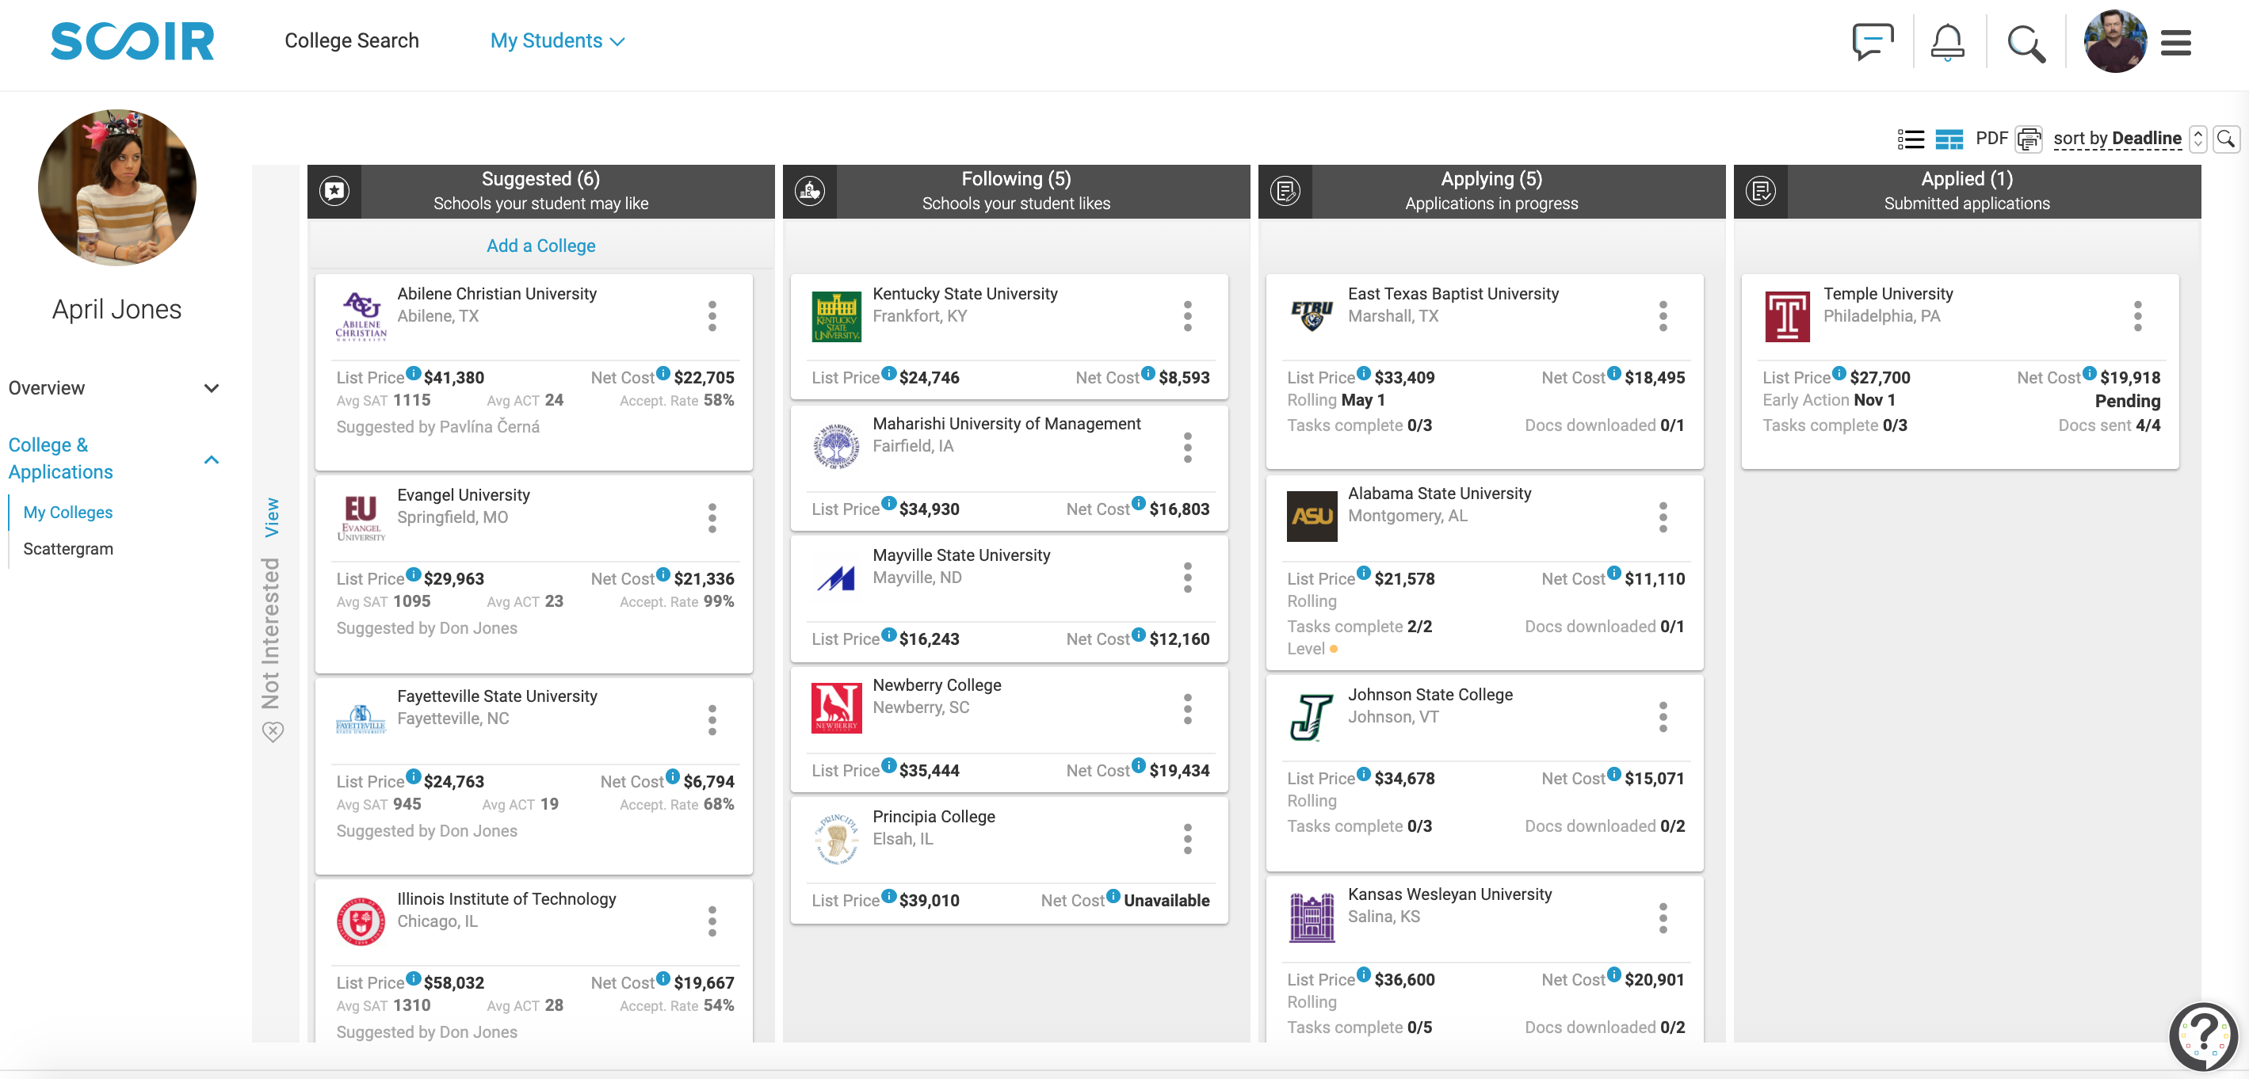
Task: Open Kentucky State University name link
Action: click(x=964, y=294)
